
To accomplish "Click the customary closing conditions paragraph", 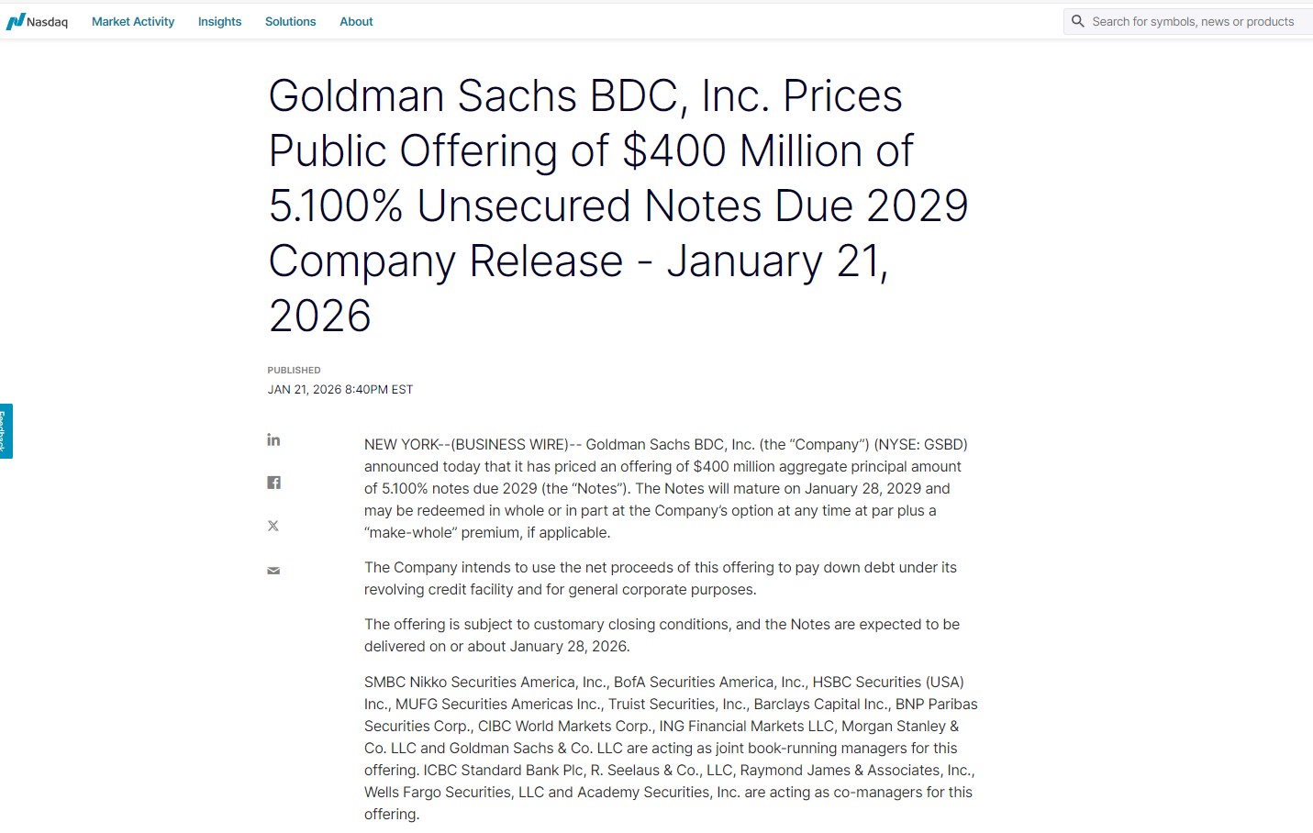I will [x=661, y=635].
